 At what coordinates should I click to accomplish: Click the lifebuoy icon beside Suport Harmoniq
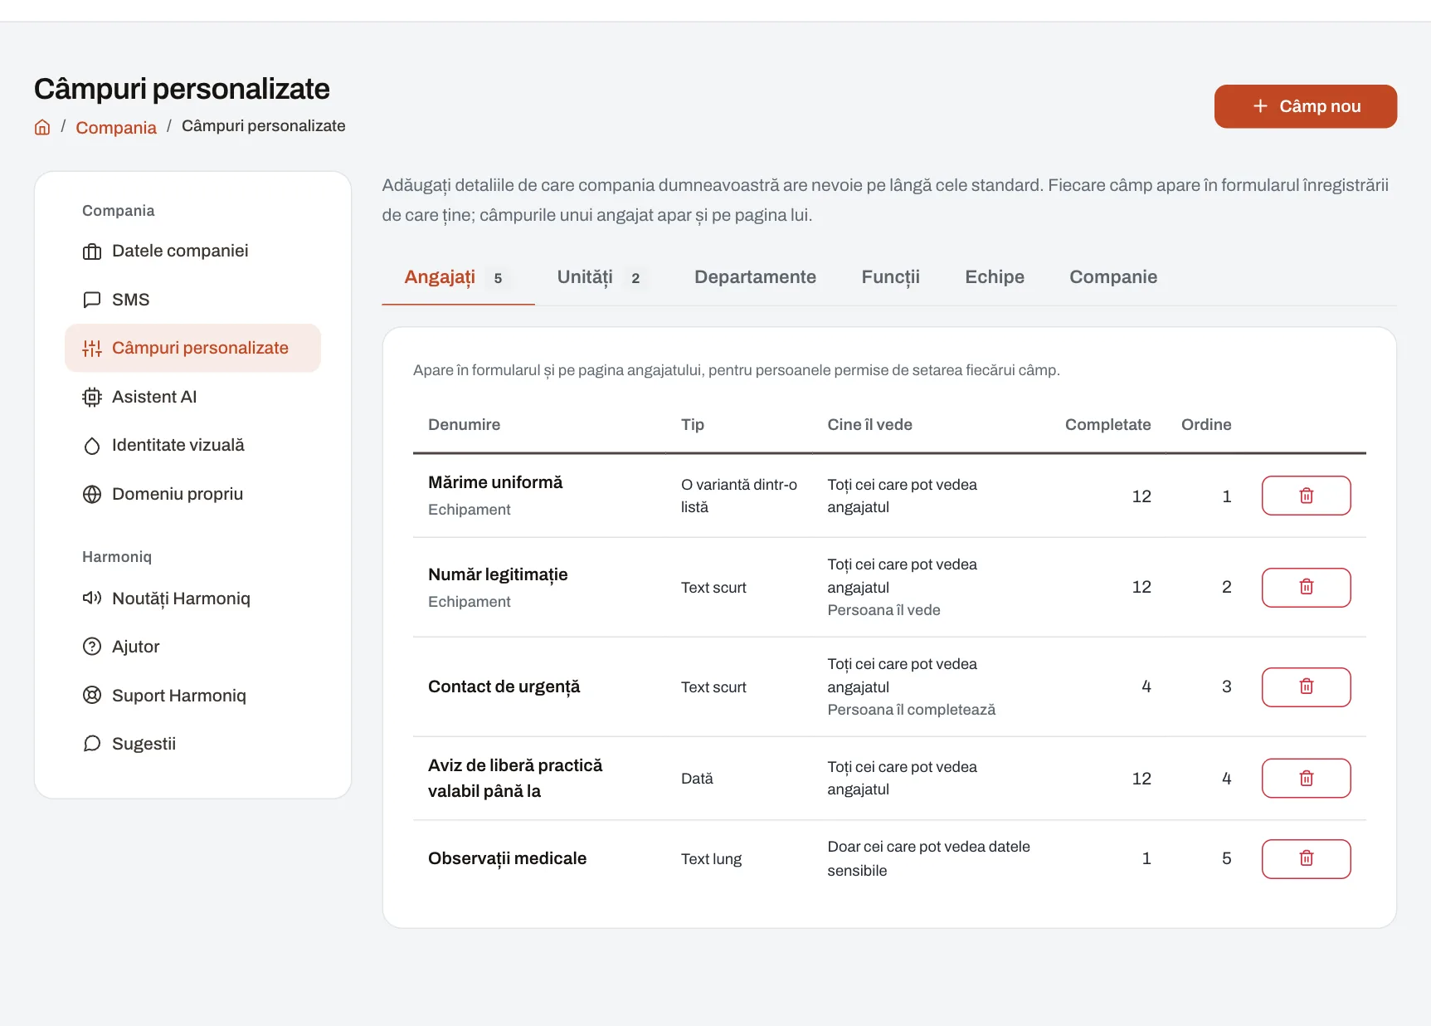click(92, 696)
